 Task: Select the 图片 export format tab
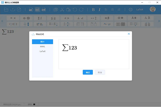(42, 42)
